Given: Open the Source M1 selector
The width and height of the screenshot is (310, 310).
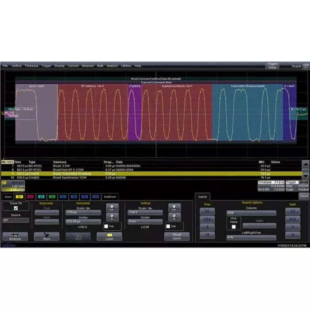Looking at the screenshot, I should (16, 220).
